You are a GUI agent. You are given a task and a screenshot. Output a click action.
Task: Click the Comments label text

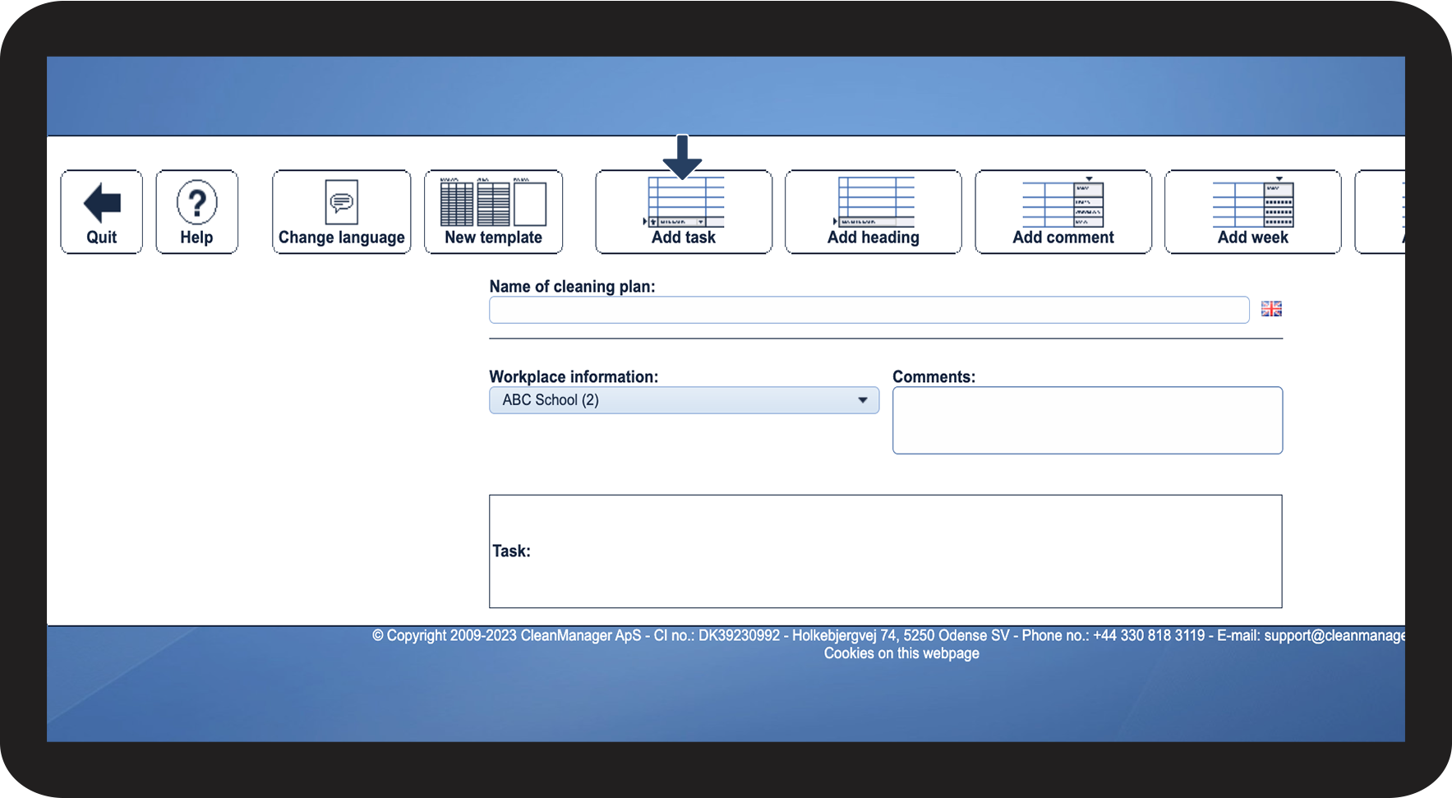(x=933, y=377)
